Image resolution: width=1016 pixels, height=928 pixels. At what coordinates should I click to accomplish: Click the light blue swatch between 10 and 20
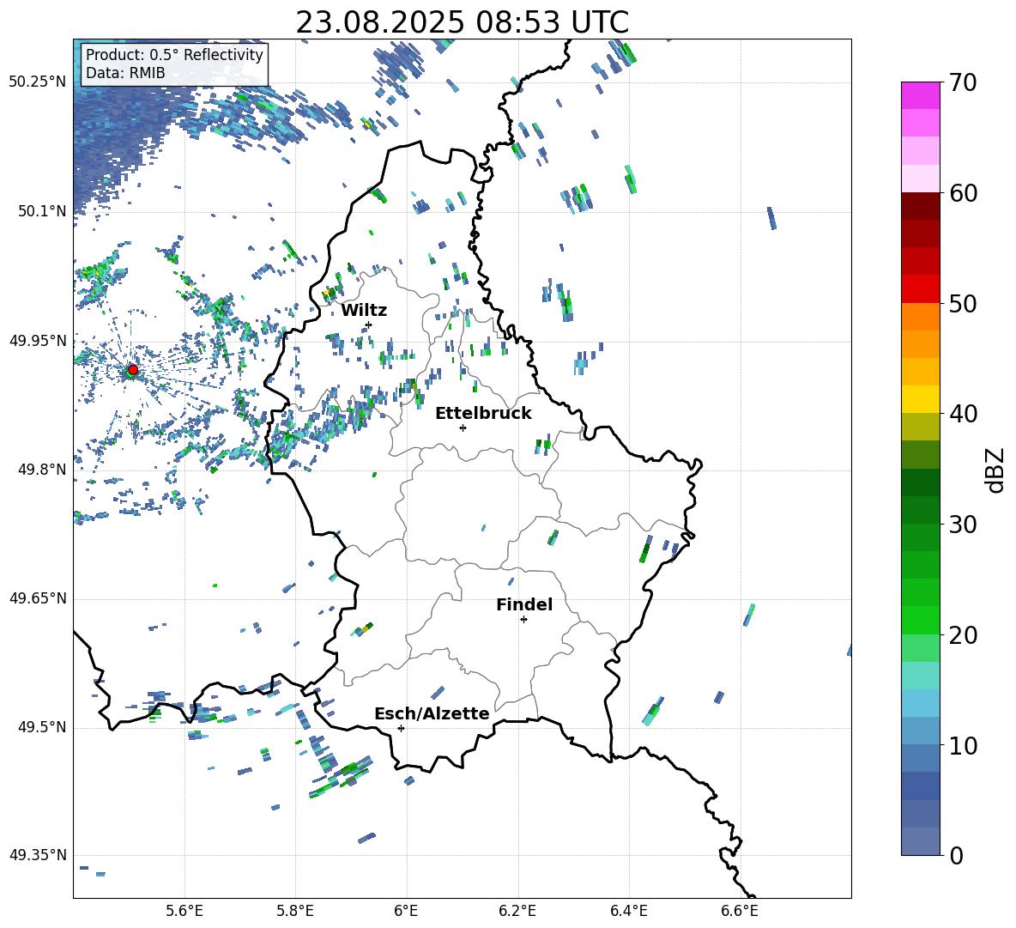pos(920,703)
